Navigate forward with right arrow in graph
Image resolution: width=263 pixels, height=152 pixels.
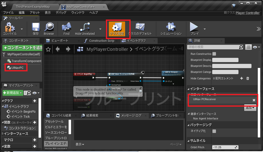tap(68, 49)
